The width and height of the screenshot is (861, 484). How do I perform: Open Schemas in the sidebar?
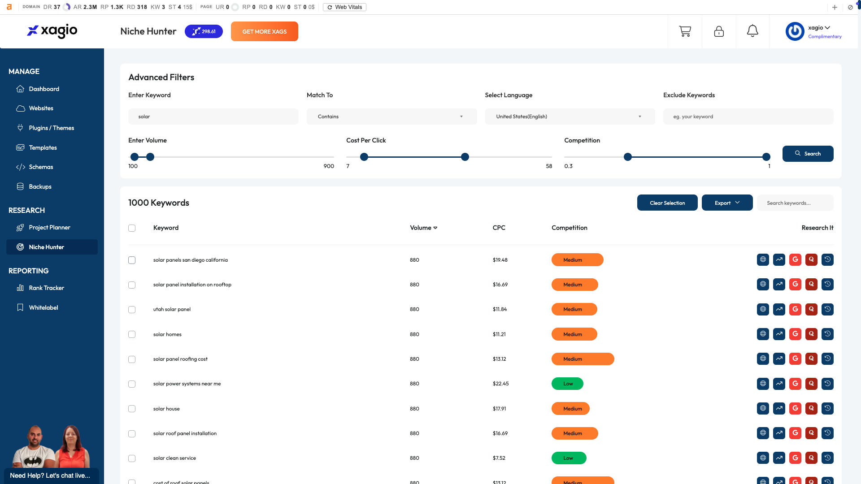click(41, 167)
